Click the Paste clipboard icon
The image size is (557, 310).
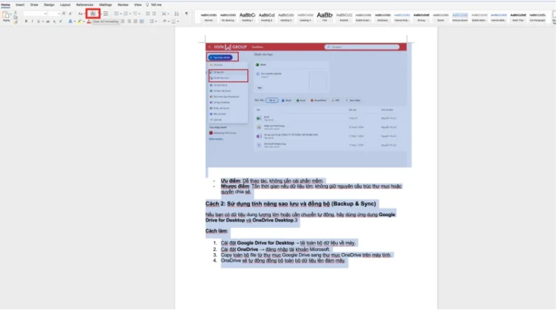[6, 15]
